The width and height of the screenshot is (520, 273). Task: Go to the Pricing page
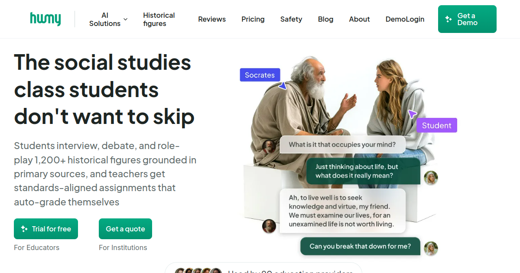tap(253, 19)
